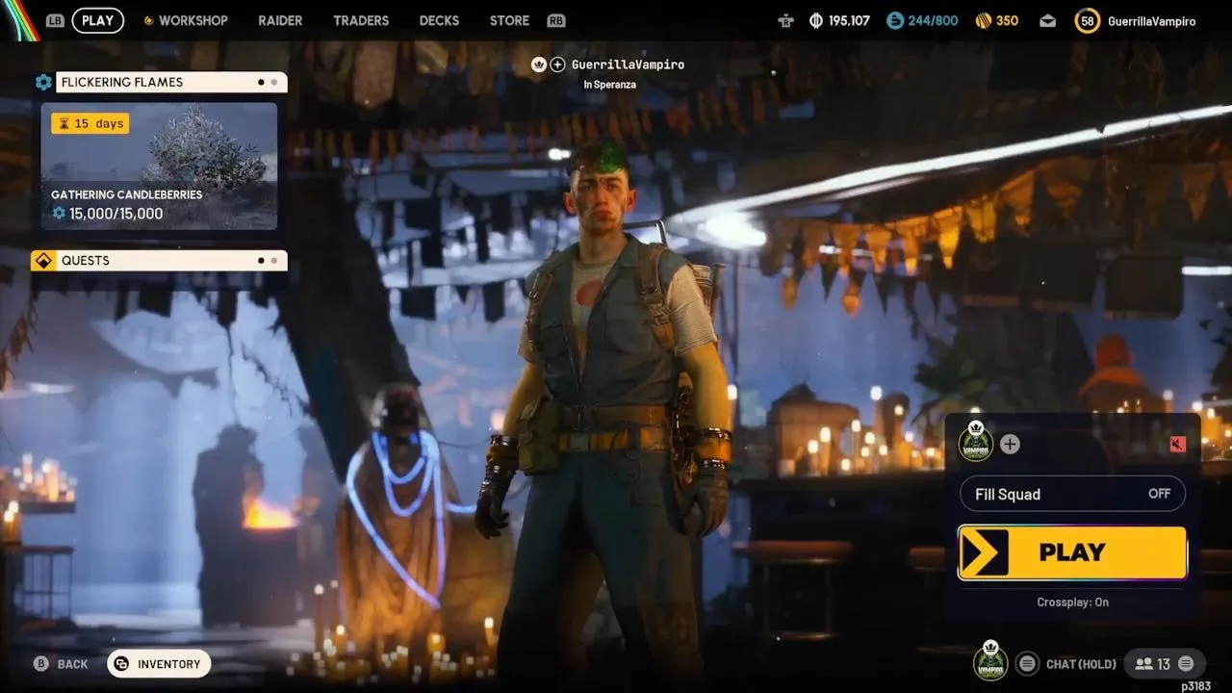Toggle Fill Squad setting

pos(1072,494)
